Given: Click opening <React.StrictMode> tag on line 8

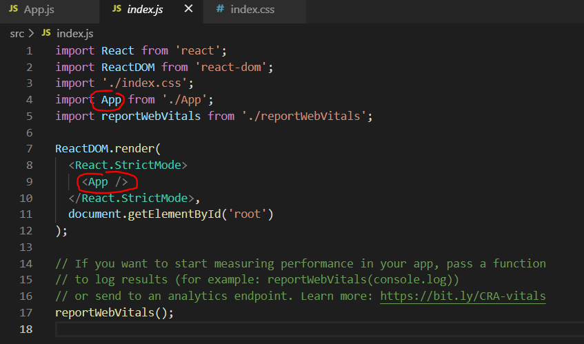Looking at the screenshot, I should coord(128,165).
